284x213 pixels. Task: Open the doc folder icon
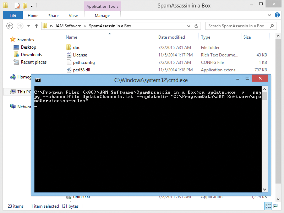68,47
